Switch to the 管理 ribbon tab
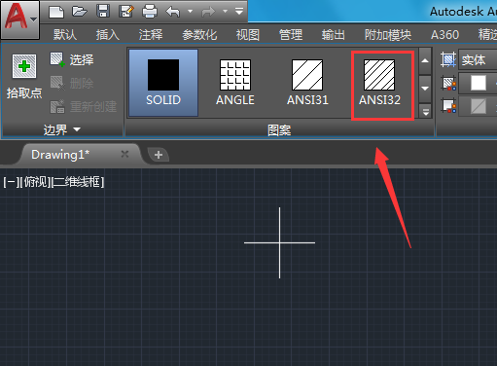 [x=291, y=34]
